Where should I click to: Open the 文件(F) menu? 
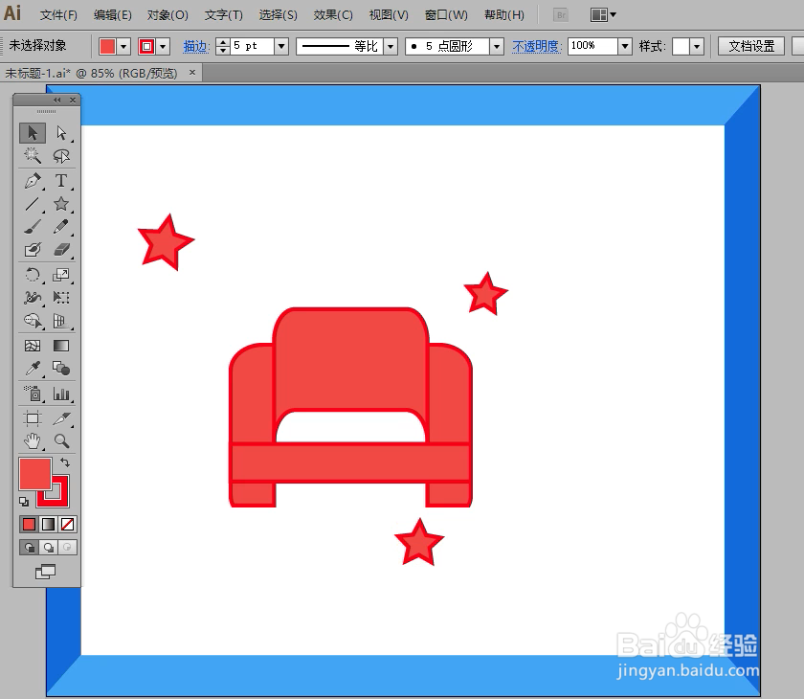point(58,15)
